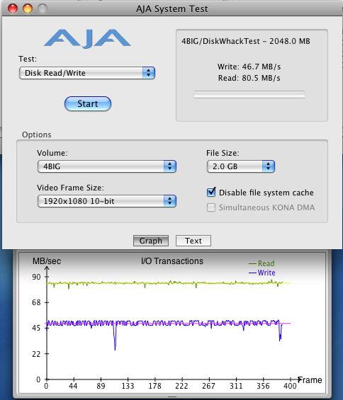Image resolution: width=343 pixels, height=400 pixels.
Task: Disable the file system cache checkbox
Action: tap(211, 192)
